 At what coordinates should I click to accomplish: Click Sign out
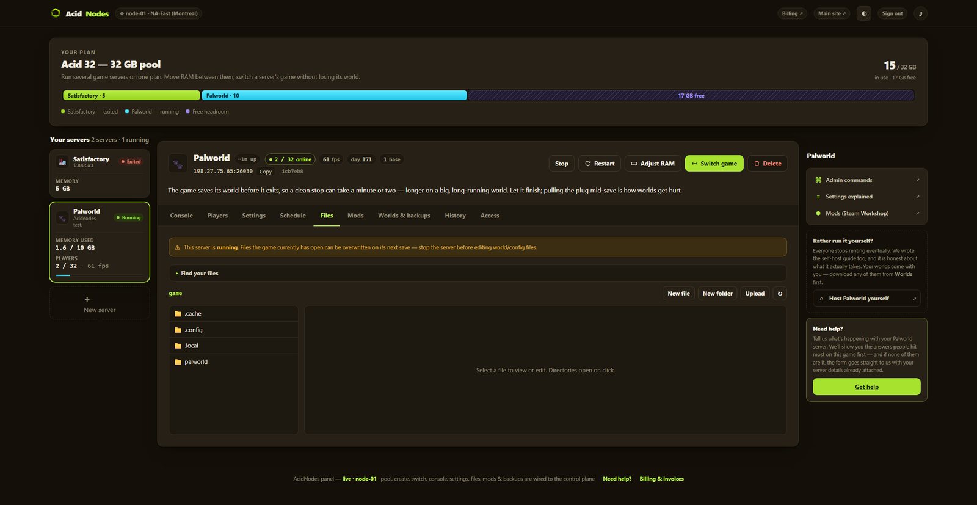click(892, 13)
